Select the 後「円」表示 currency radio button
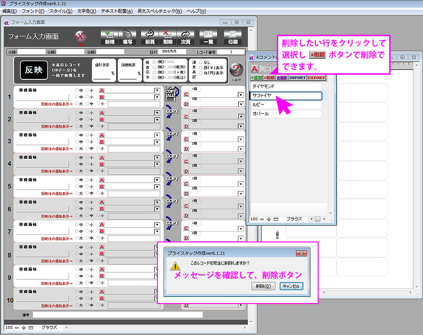 coord(201,73)
